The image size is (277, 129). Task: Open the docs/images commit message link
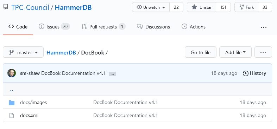coord(125,102)
